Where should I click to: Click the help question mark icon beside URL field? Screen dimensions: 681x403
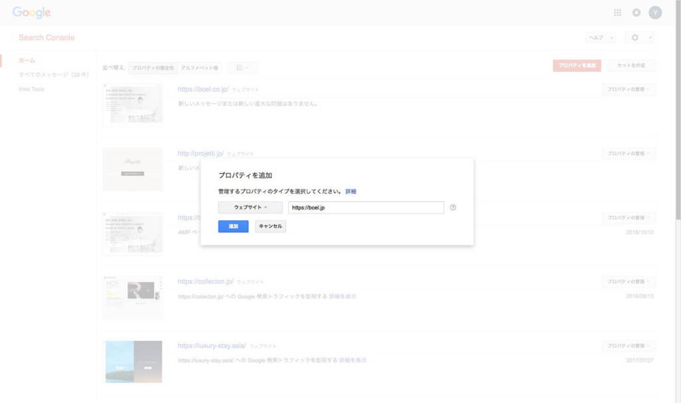[x=453, y=207]
